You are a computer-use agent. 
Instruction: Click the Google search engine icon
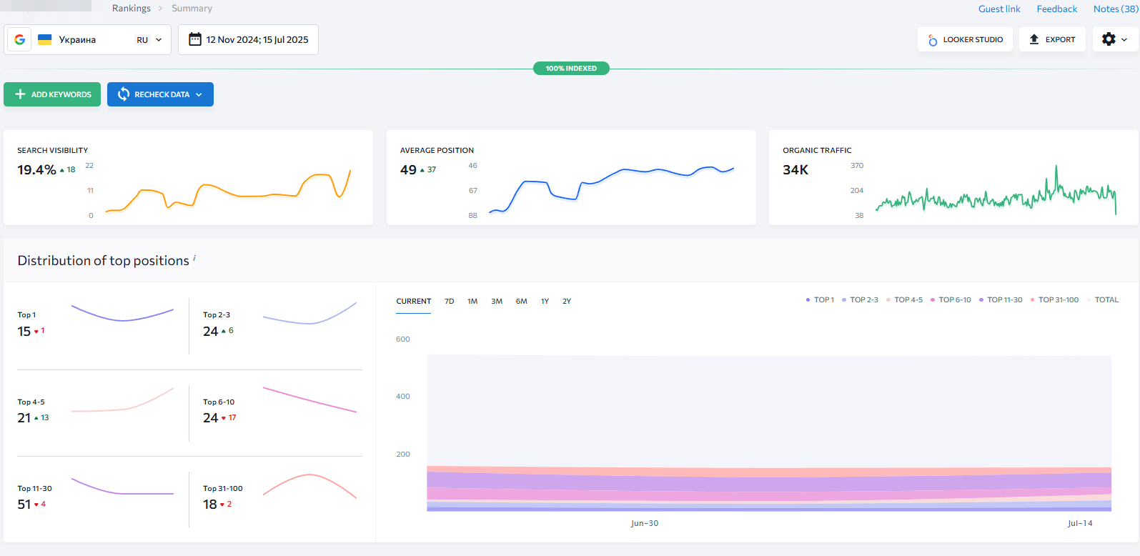click(19, 40)
